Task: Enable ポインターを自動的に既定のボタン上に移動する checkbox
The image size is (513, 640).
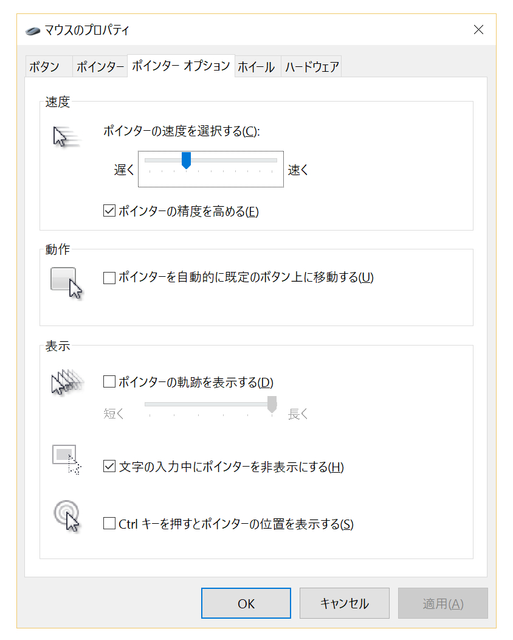Action: pyautogui.click(x=109, y=278)
